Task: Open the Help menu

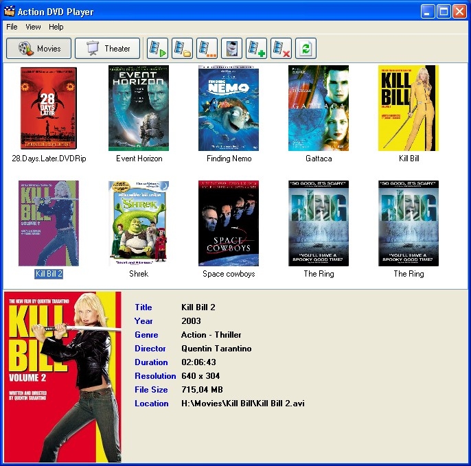Action: coord(56,27)
